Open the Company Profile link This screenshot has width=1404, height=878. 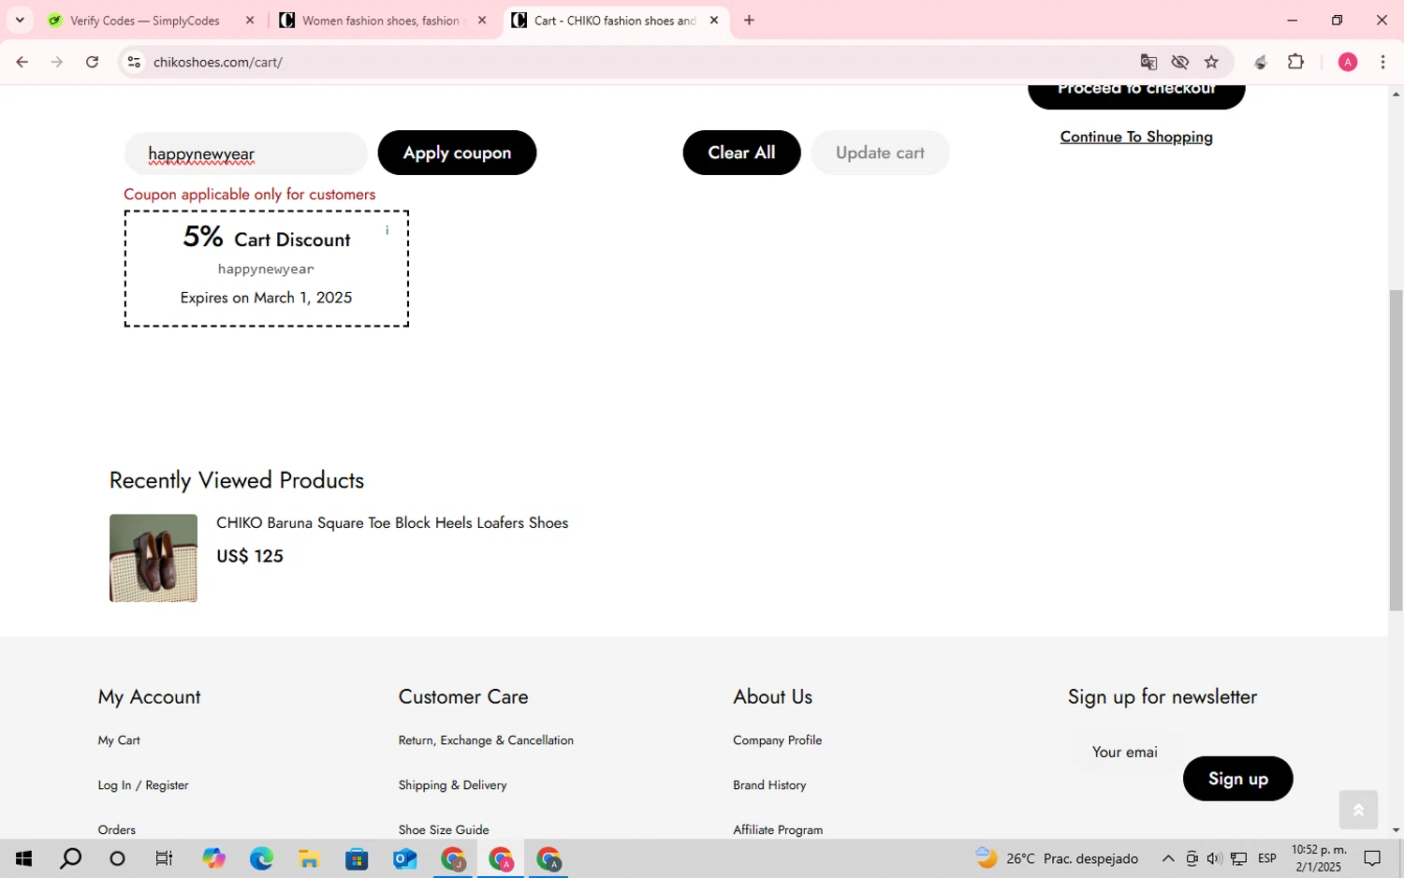click(778, 740)
